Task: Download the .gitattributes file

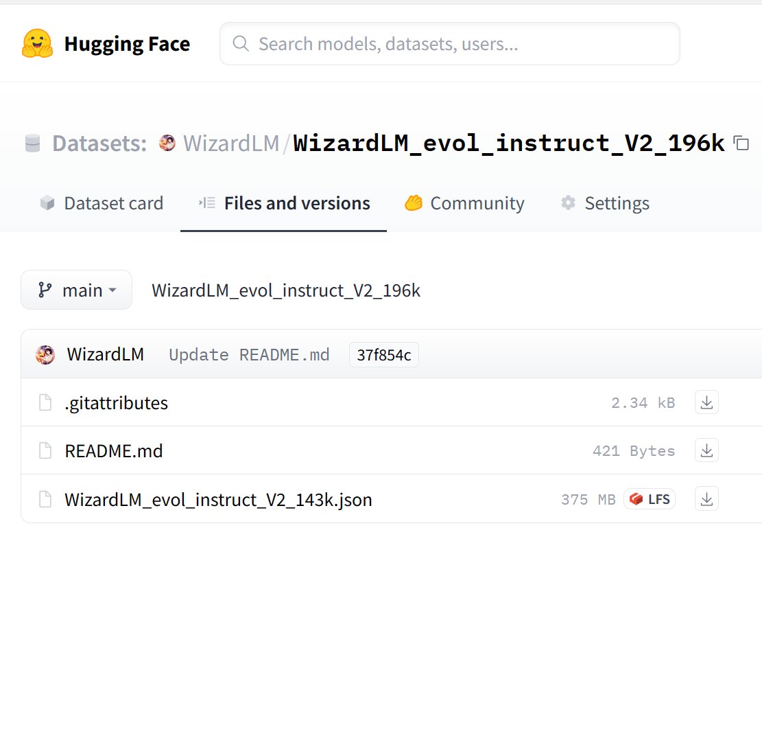Action: click(706, 402)
